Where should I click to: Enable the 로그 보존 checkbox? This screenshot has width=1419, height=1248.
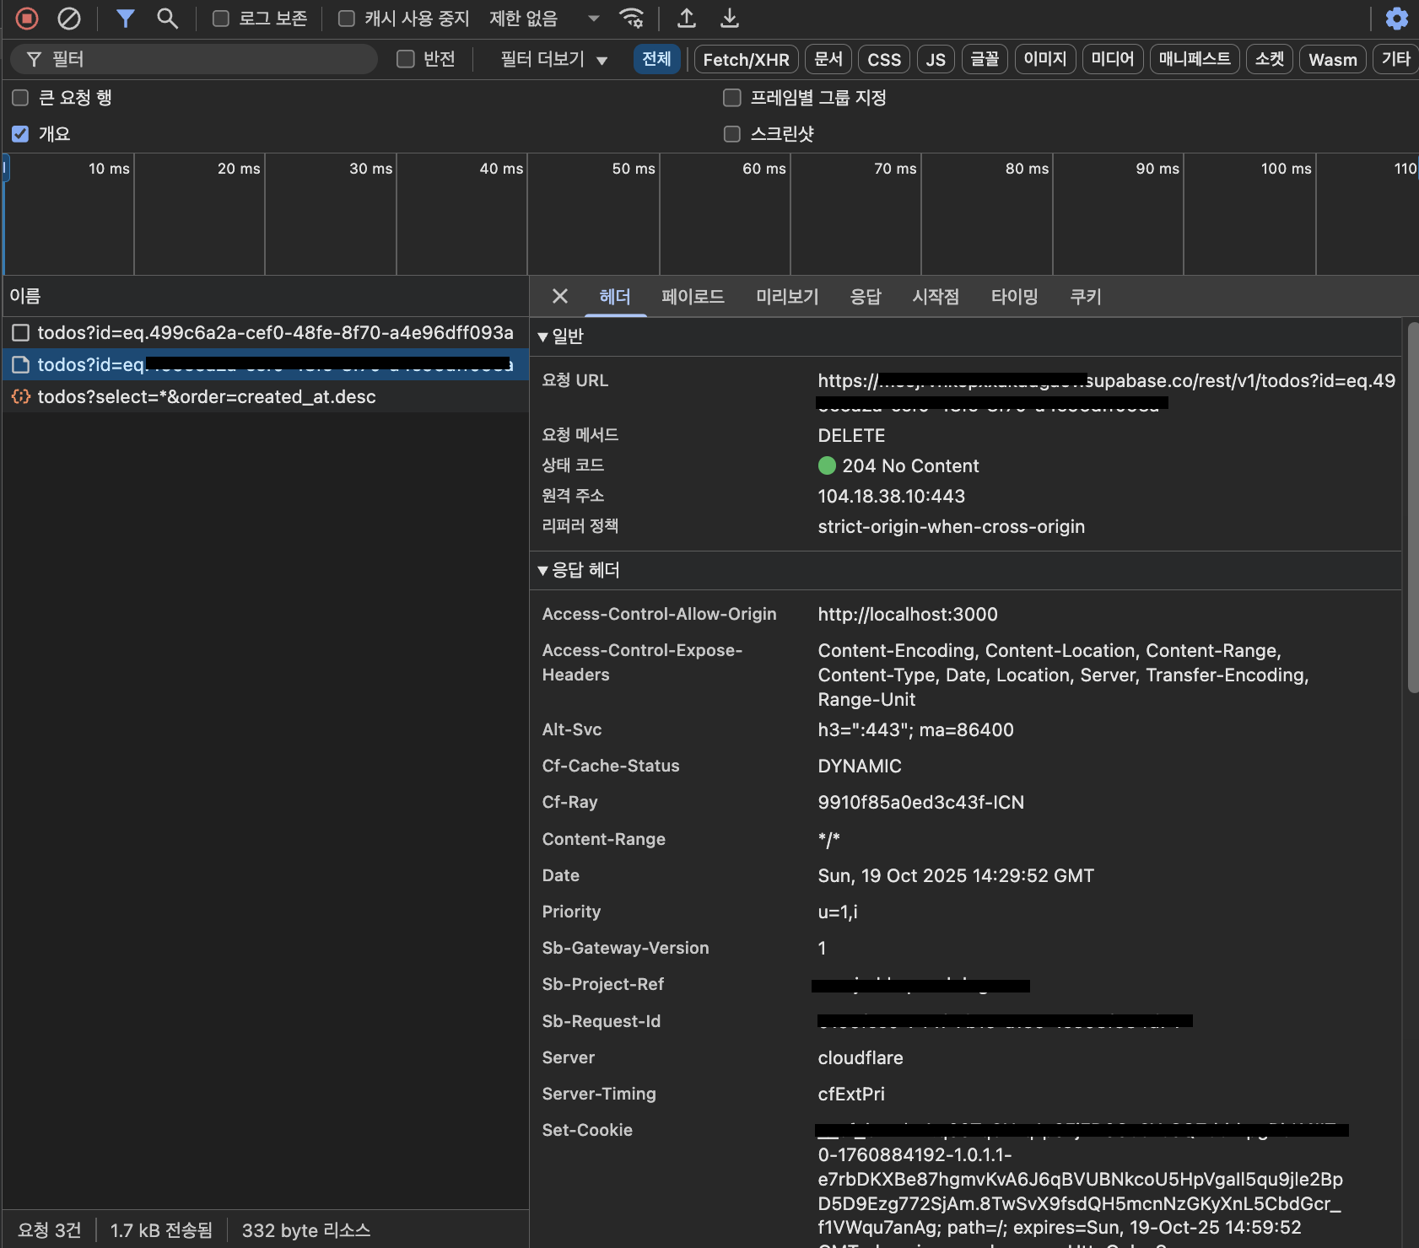pos(221,19)
